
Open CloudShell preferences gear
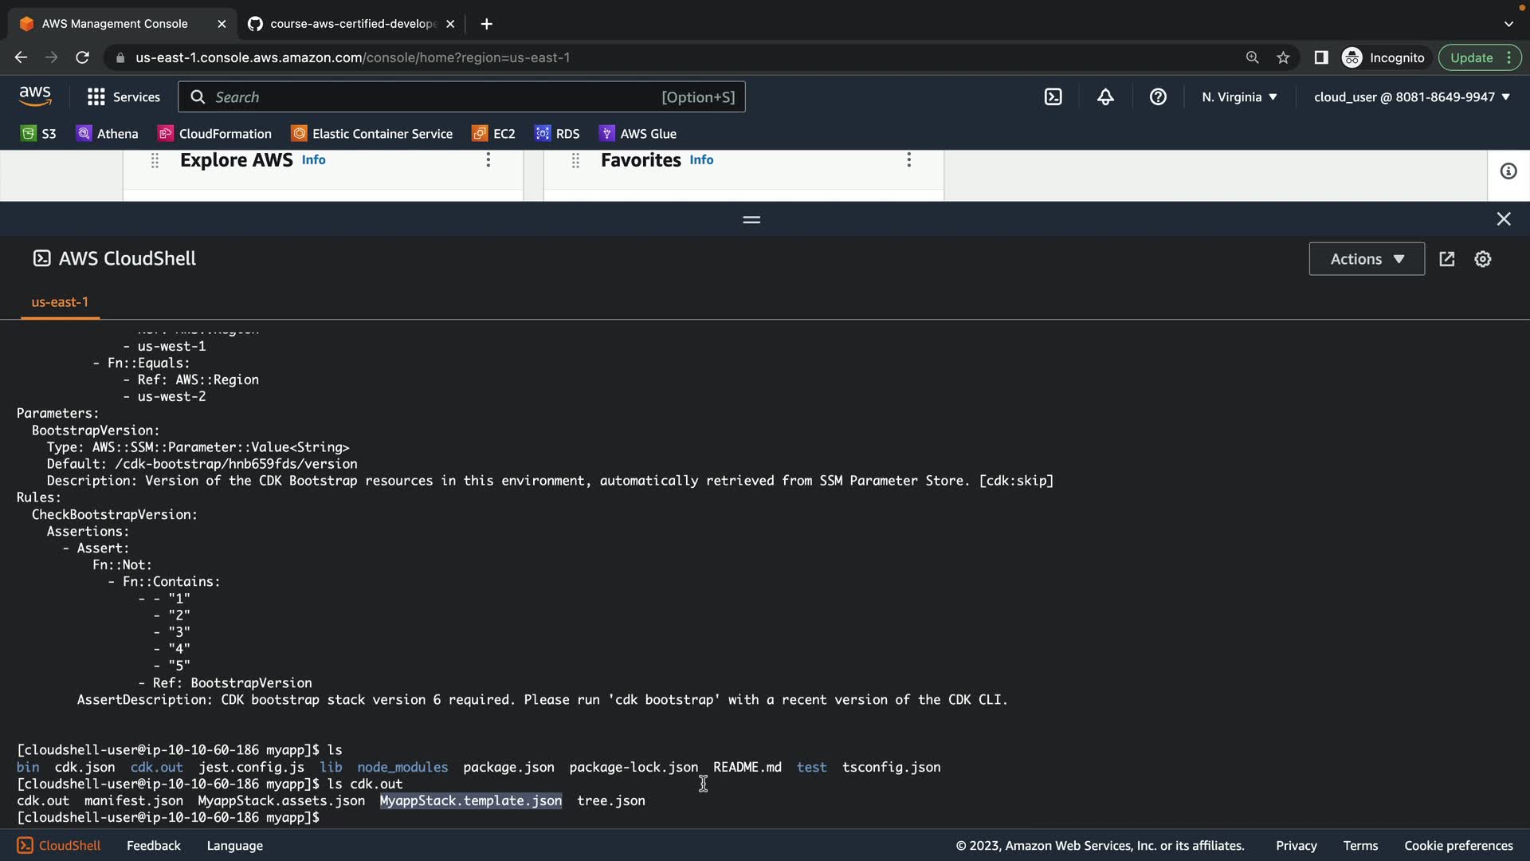1482,259
